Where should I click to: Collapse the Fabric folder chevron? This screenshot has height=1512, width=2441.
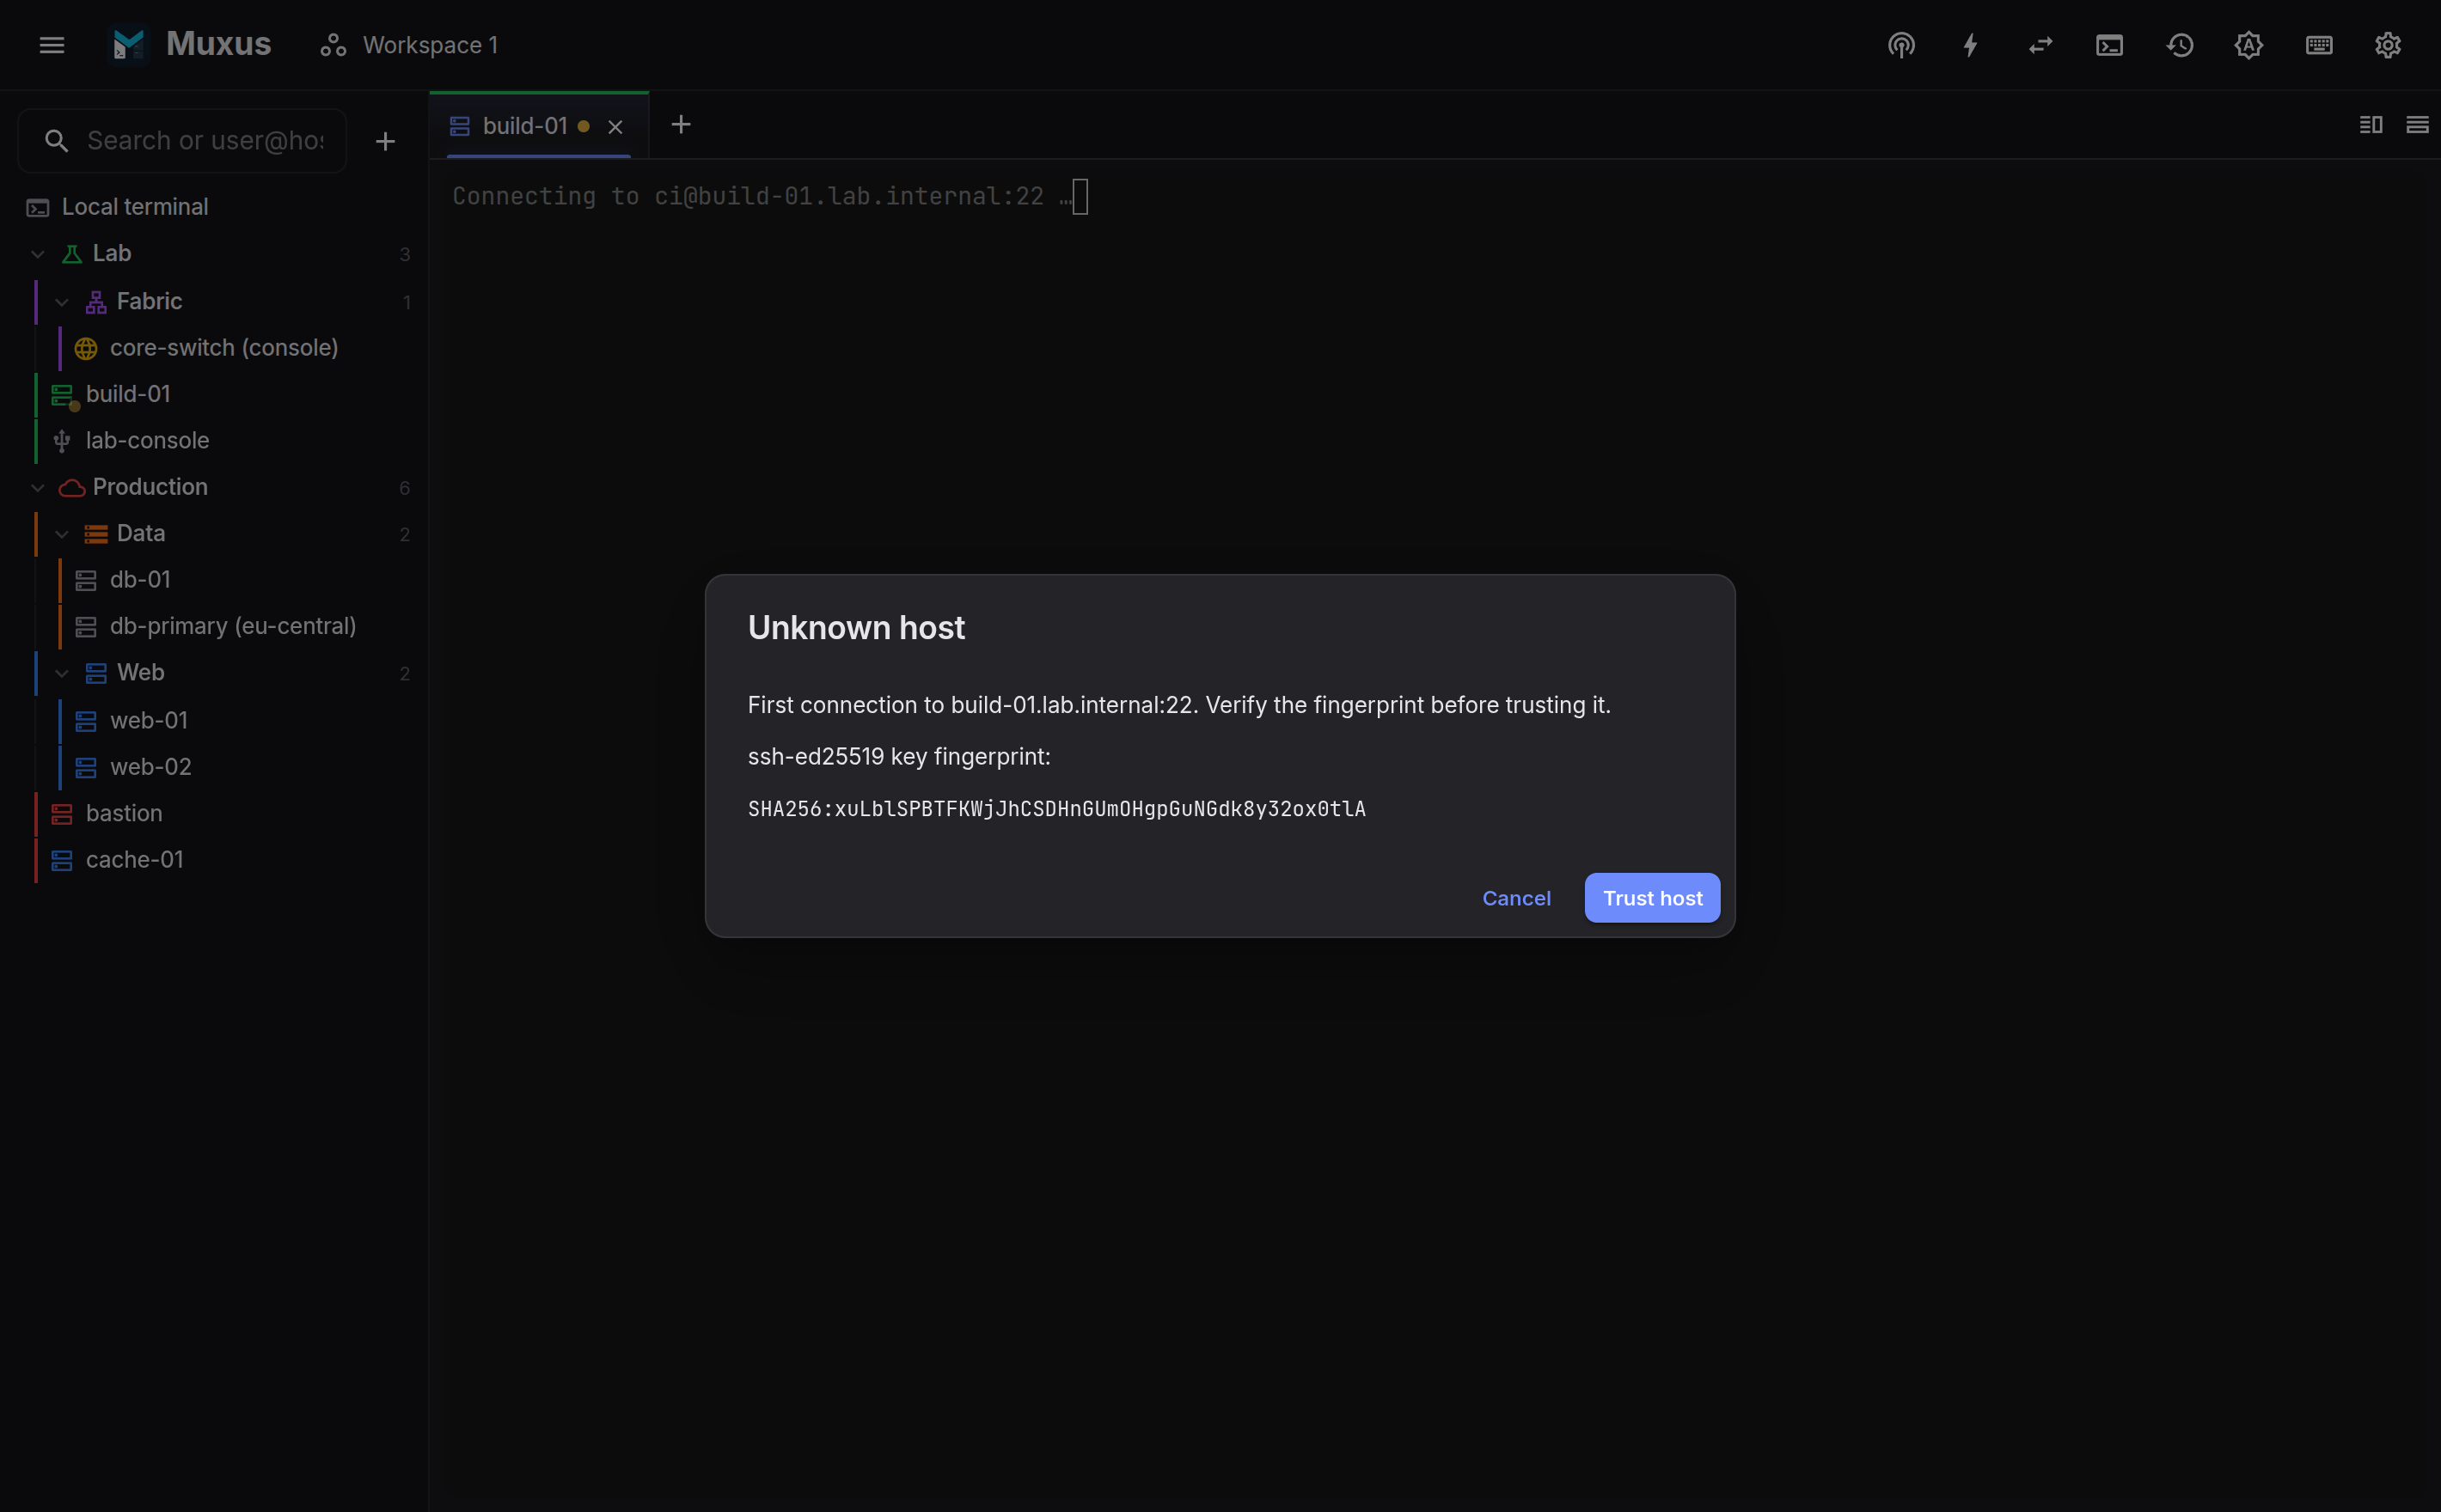[x=62, y=302]
